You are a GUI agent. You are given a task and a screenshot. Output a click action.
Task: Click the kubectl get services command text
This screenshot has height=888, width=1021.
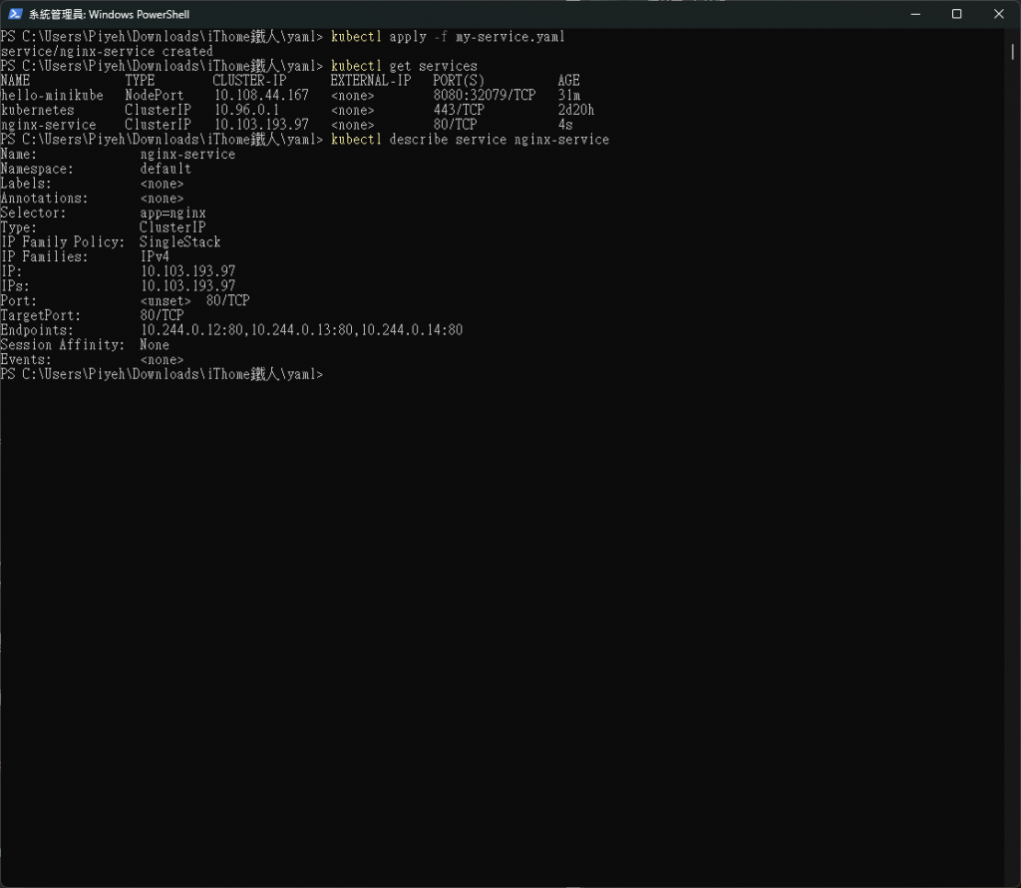click(404, 66)
